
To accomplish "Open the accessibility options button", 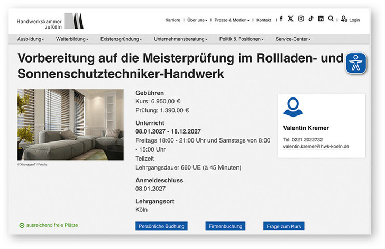I will click(x=356, y=63).
